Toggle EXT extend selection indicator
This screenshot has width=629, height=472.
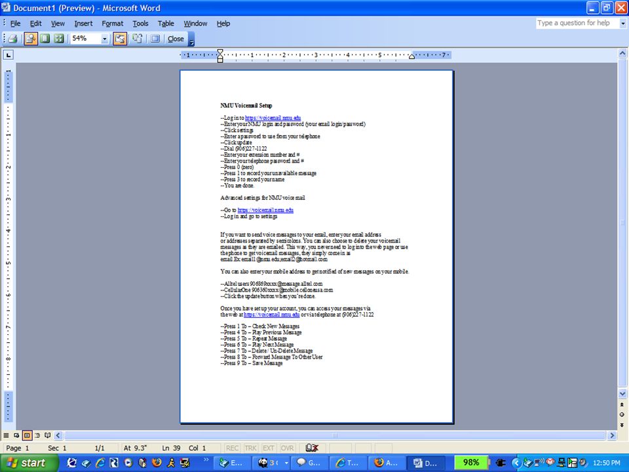tap(269, 448)
